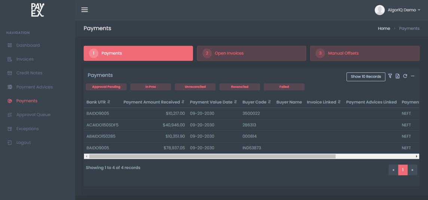
Task: Open Payment Advices page
Action: [34, 87]
